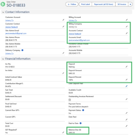Collapse the Financial Information section
The width and height of the screenshot is (135, 135).
3,59
